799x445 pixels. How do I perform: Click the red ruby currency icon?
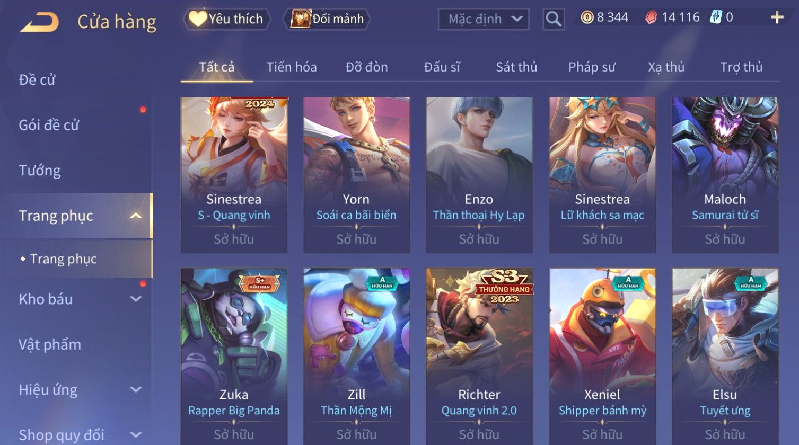[651, 18]
